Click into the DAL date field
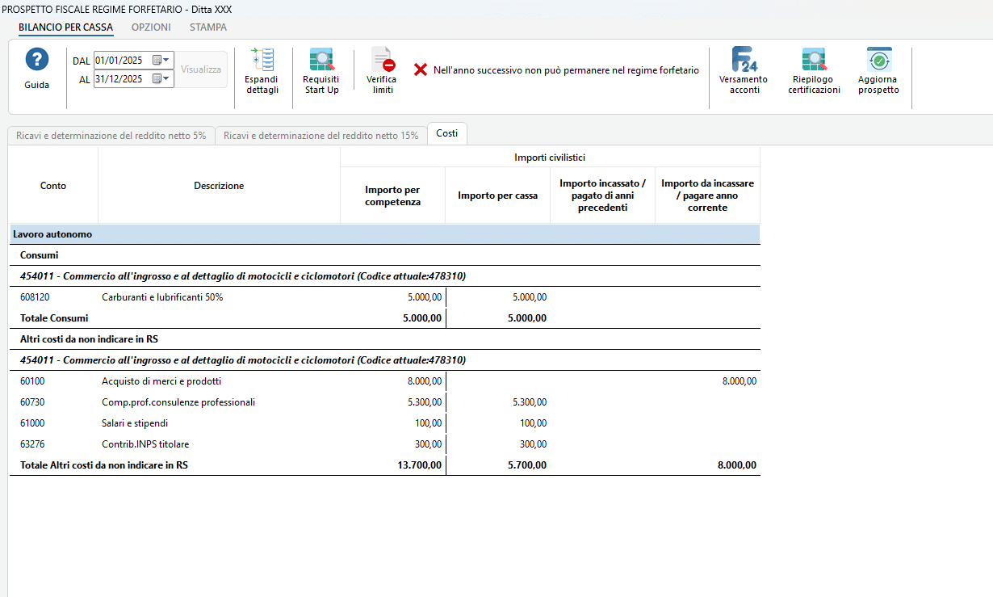Viewport: 993px width, 597px height. click(122, 61)
